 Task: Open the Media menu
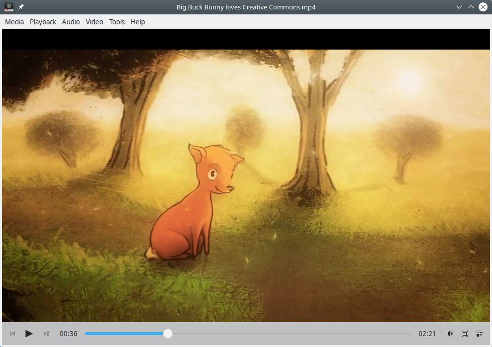coord(14,22)
